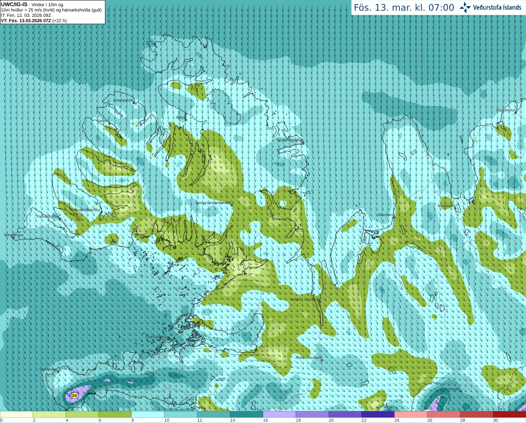Click the 'Bíldudalsflugvöllur' place label
This screenshot has height=423, width=526.
pos(85,209)
